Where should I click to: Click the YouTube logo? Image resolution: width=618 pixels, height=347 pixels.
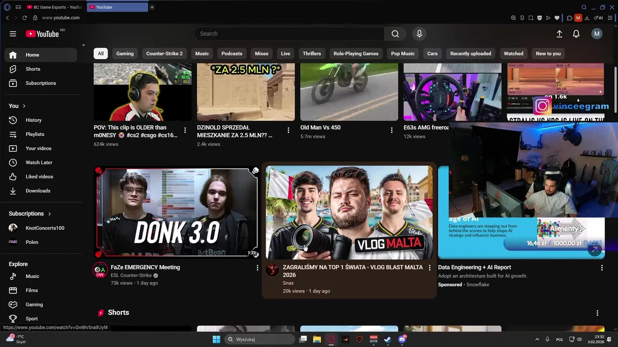(x=42, y=34)
